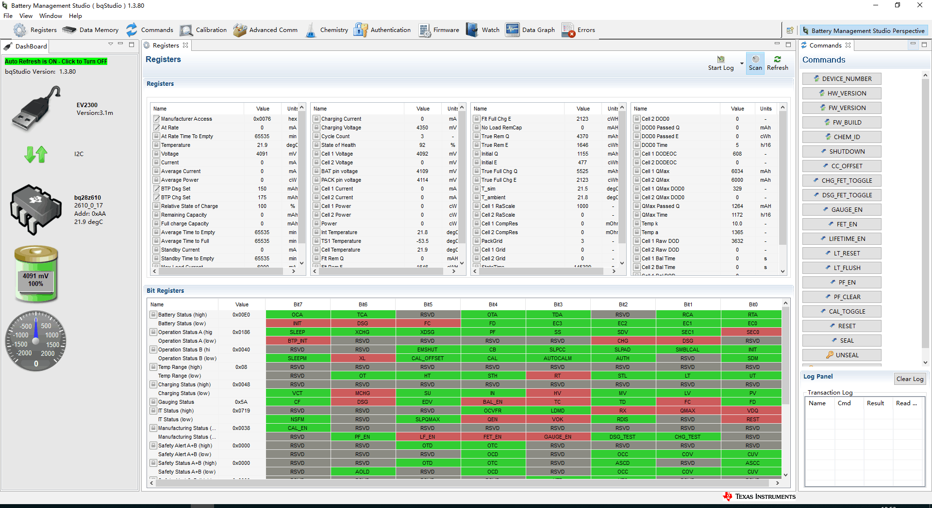Select the Cycle Count register row
932x508 pixels.
pos(385,137)
